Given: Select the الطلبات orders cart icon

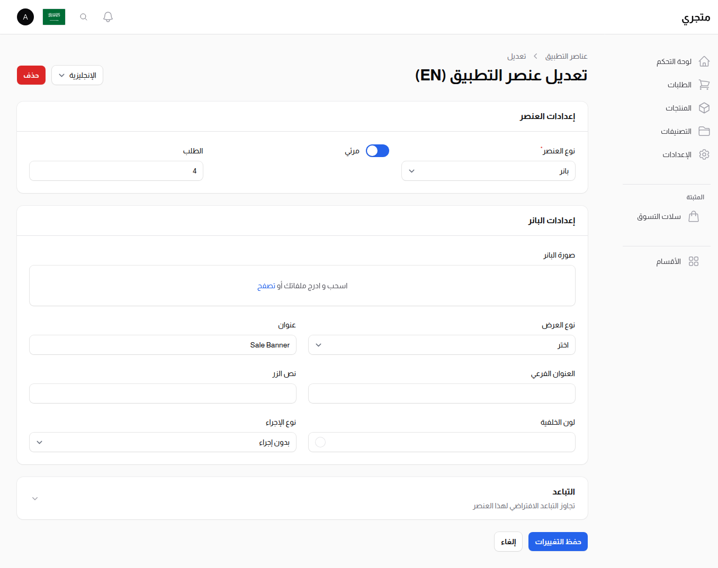Looking at the screenshot, I should tap(704, 85).
